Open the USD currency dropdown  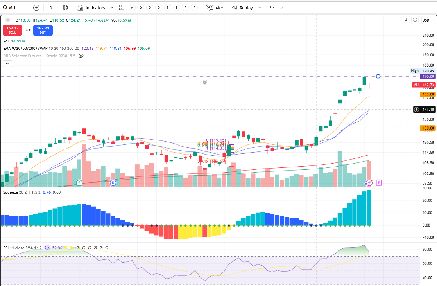point(428,20)
